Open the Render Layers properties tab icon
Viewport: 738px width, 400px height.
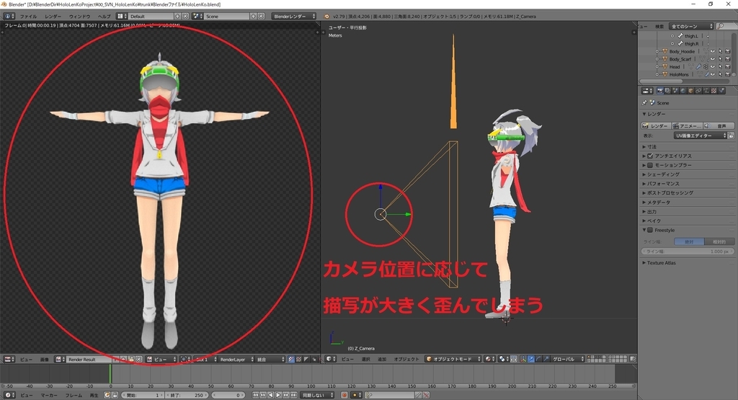(x=667, y=91)
